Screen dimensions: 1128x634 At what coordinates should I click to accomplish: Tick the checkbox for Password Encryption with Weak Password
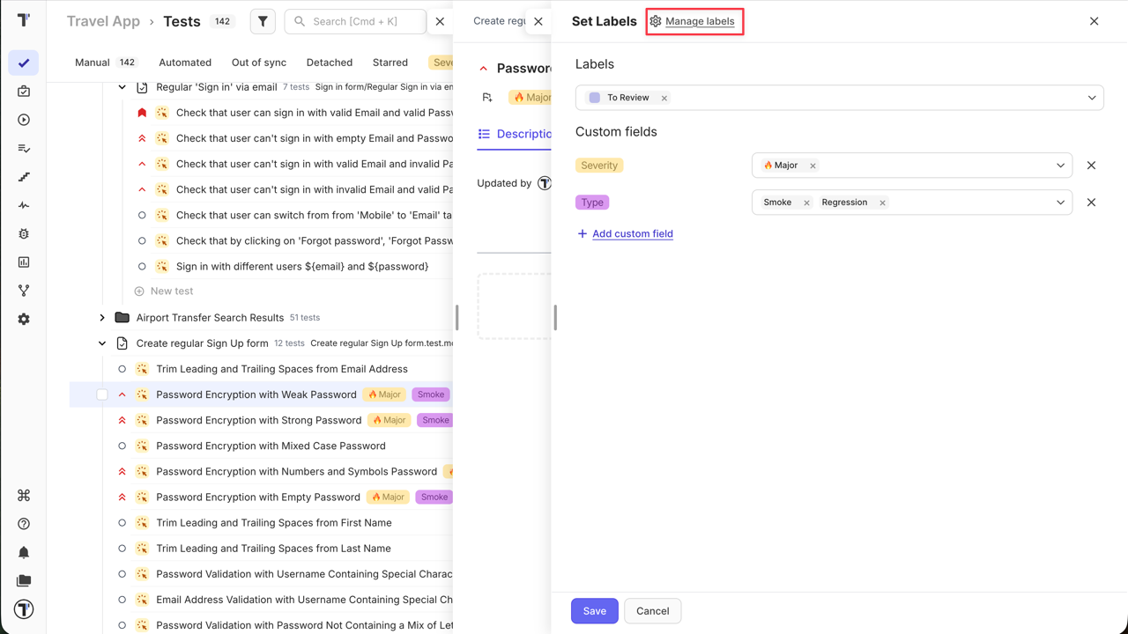102,394
